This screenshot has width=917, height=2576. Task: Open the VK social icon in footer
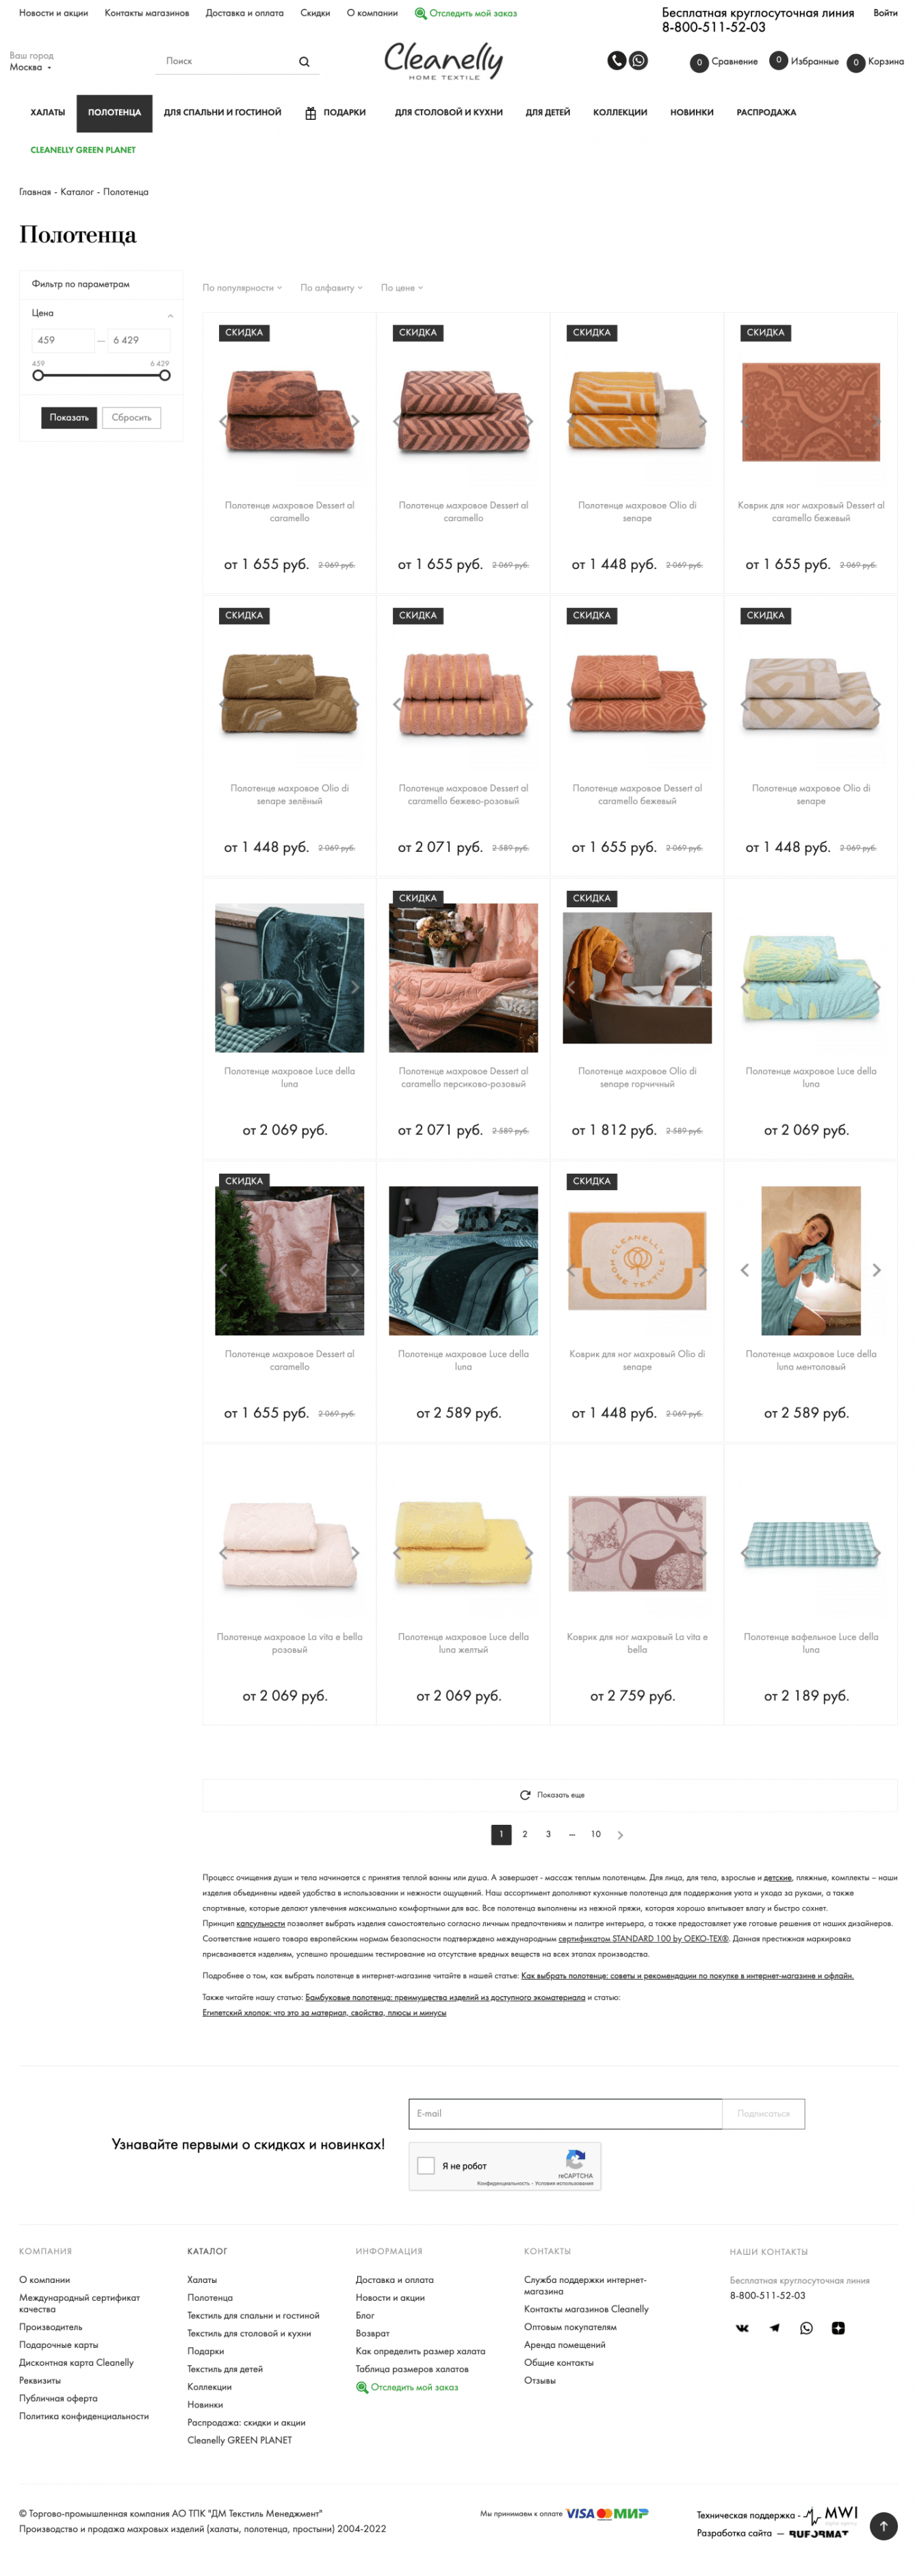pyautogui.click(x=742, y=2328)
